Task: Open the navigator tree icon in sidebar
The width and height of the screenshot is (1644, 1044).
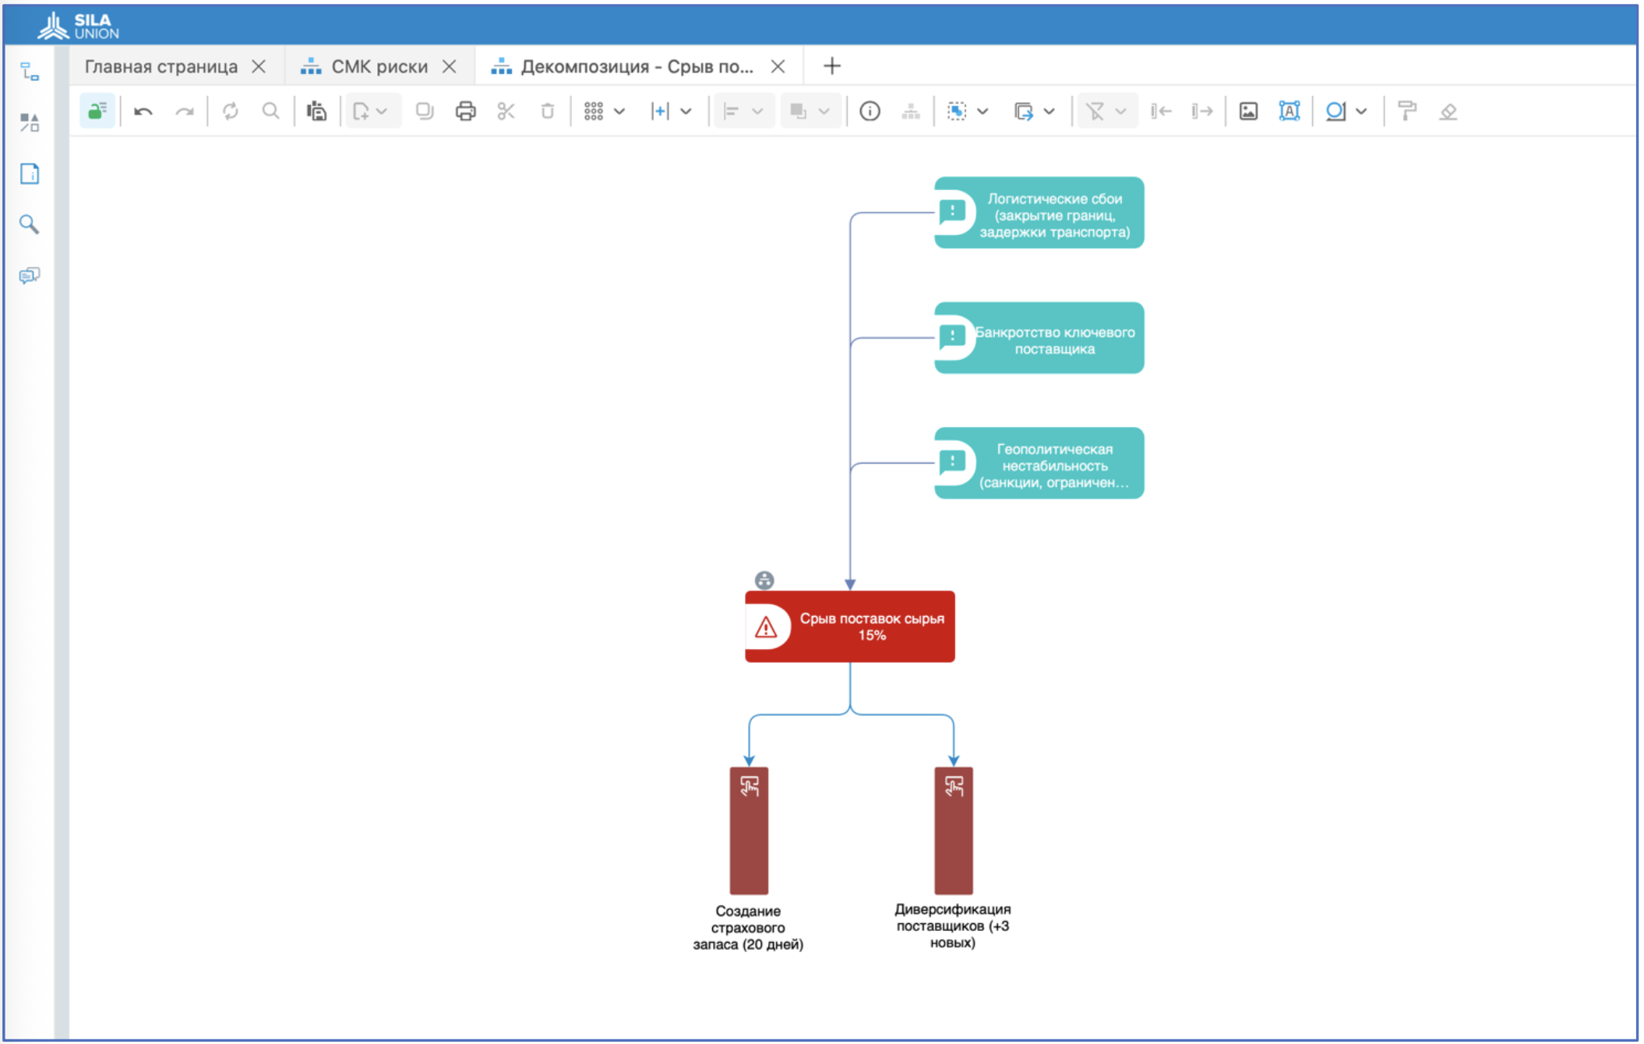Action: 30,72
